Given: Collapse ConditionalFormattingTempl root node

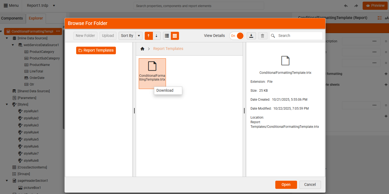Looking at the screenshot, I should pos(1,31).
